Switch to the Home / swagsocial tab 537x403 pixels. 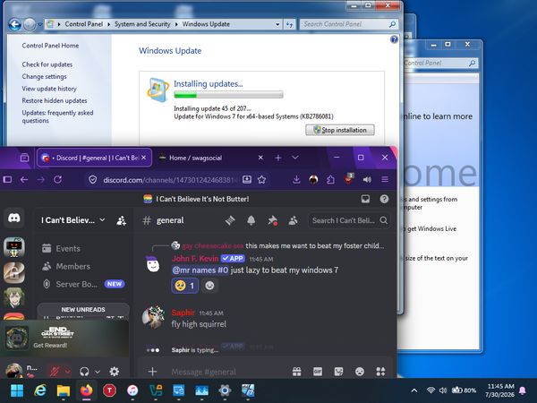pyautogui.click(x=195, y=158)
